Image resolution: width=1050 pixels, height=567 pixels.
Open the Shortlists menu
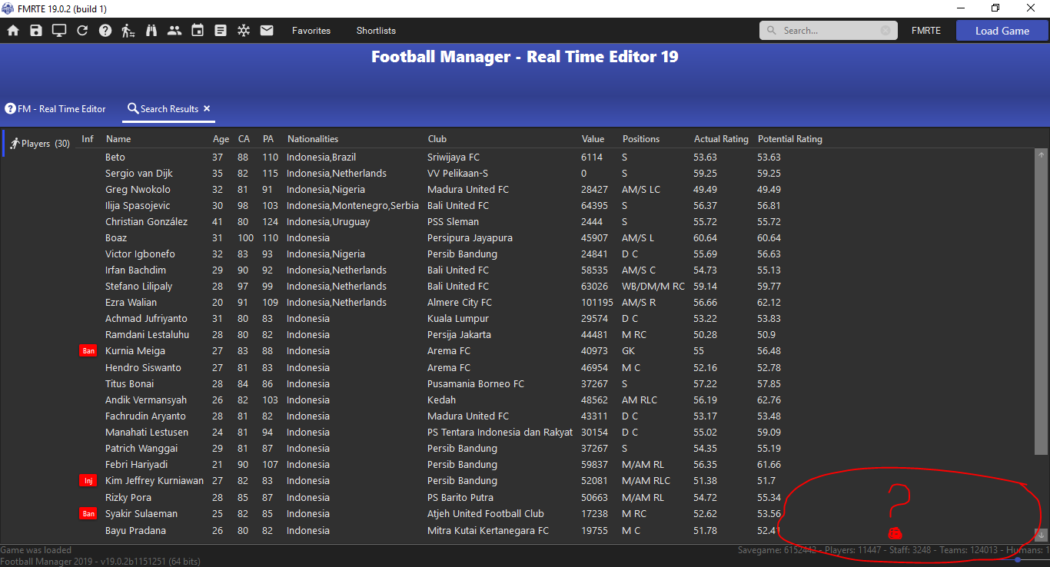point(376,31)
